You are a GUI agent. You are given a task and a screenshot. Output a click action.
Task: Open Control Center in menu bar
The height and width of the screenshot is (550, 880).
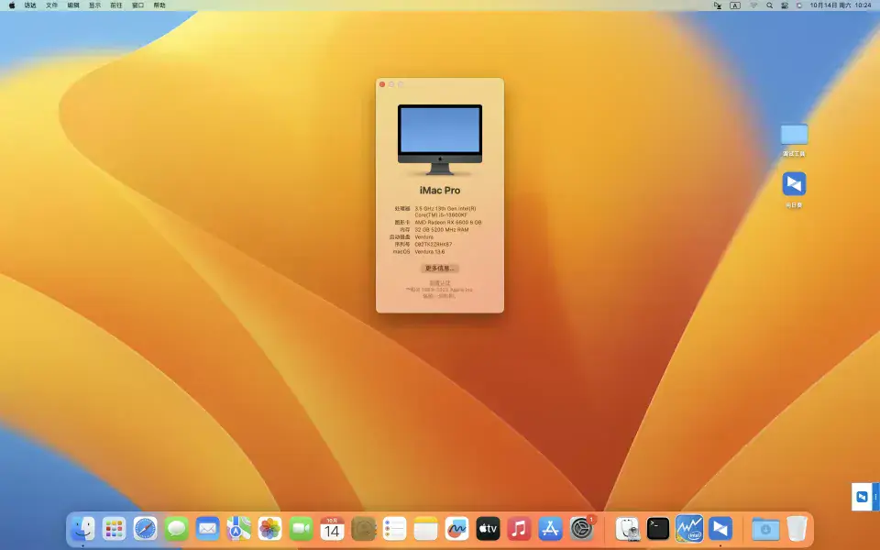[x=785, y=5]
